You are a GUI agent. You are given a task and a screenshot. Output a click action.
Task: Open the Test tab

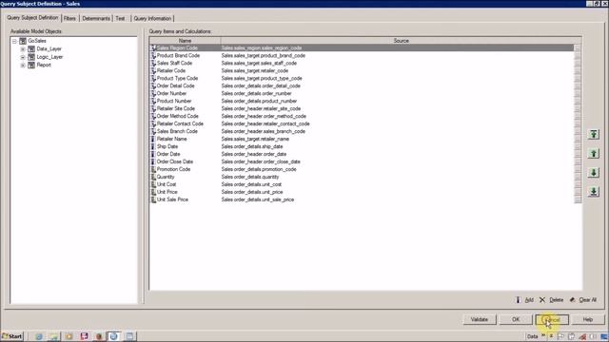click(x=121, y=18)
